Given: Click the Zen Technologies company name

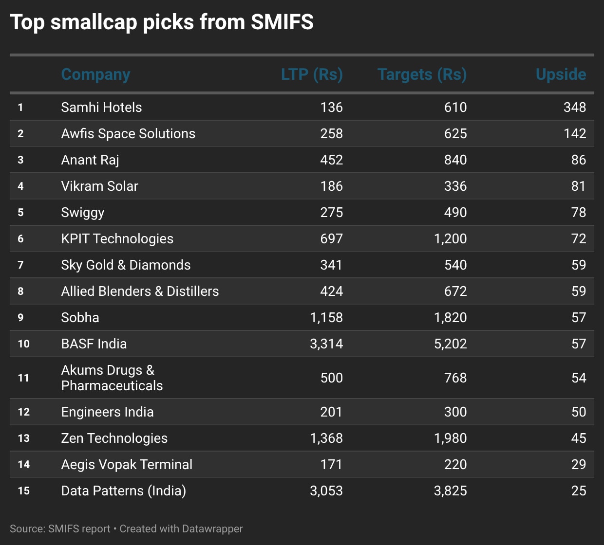Looking at the screenshot, I should click(x=114, y=438).
